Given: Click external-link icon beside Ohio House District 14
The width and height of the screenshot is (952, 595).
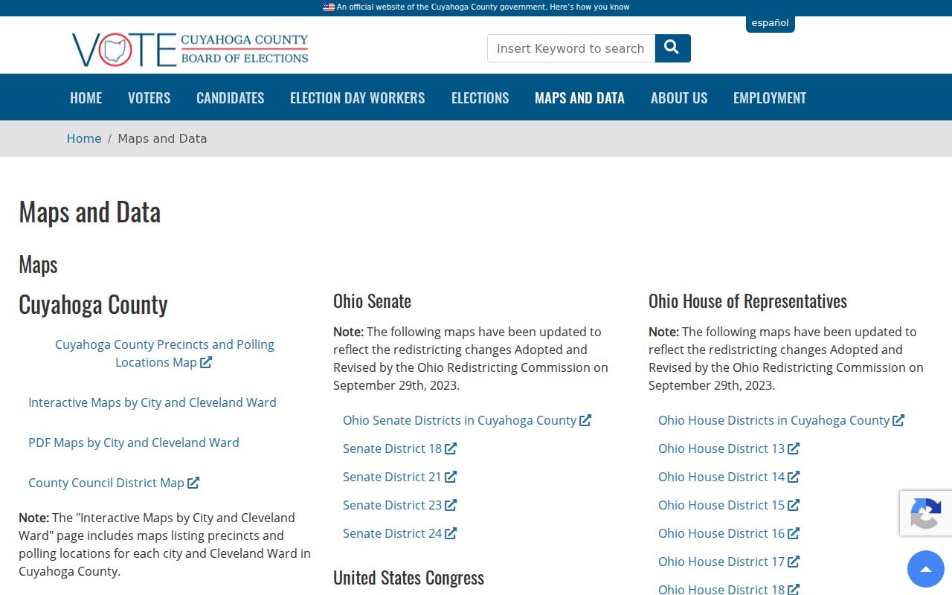Looking at the screenshot, I should pos(794,477).
